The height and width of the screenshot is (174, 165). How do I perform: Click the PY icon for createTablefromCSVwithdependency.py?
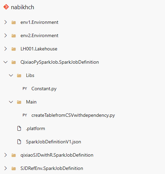point(25,115)
